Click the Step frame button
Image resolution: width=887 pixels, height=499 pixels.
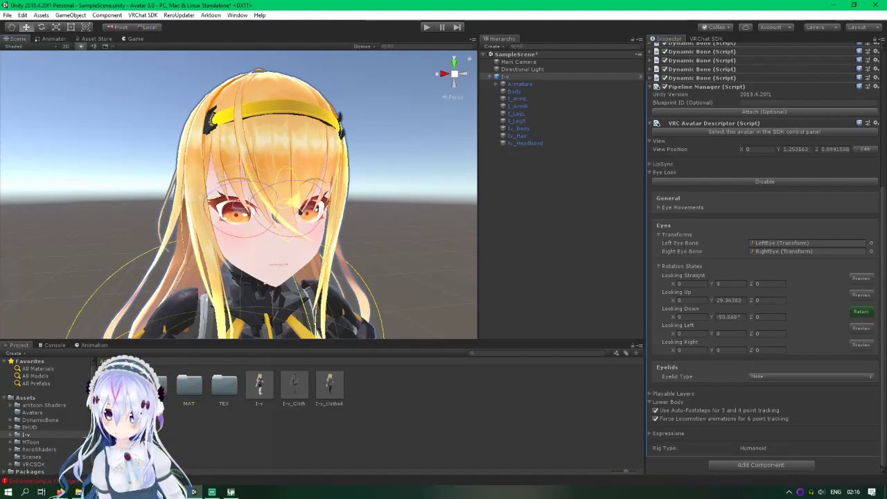(x=457, y=27)
